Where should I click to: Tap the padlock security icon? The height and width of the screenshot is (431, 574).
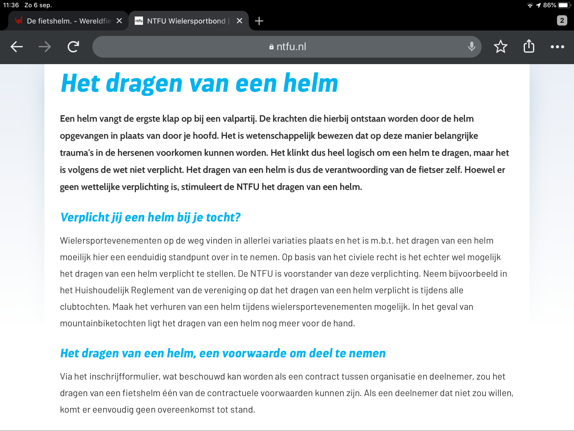coord(272,47)
